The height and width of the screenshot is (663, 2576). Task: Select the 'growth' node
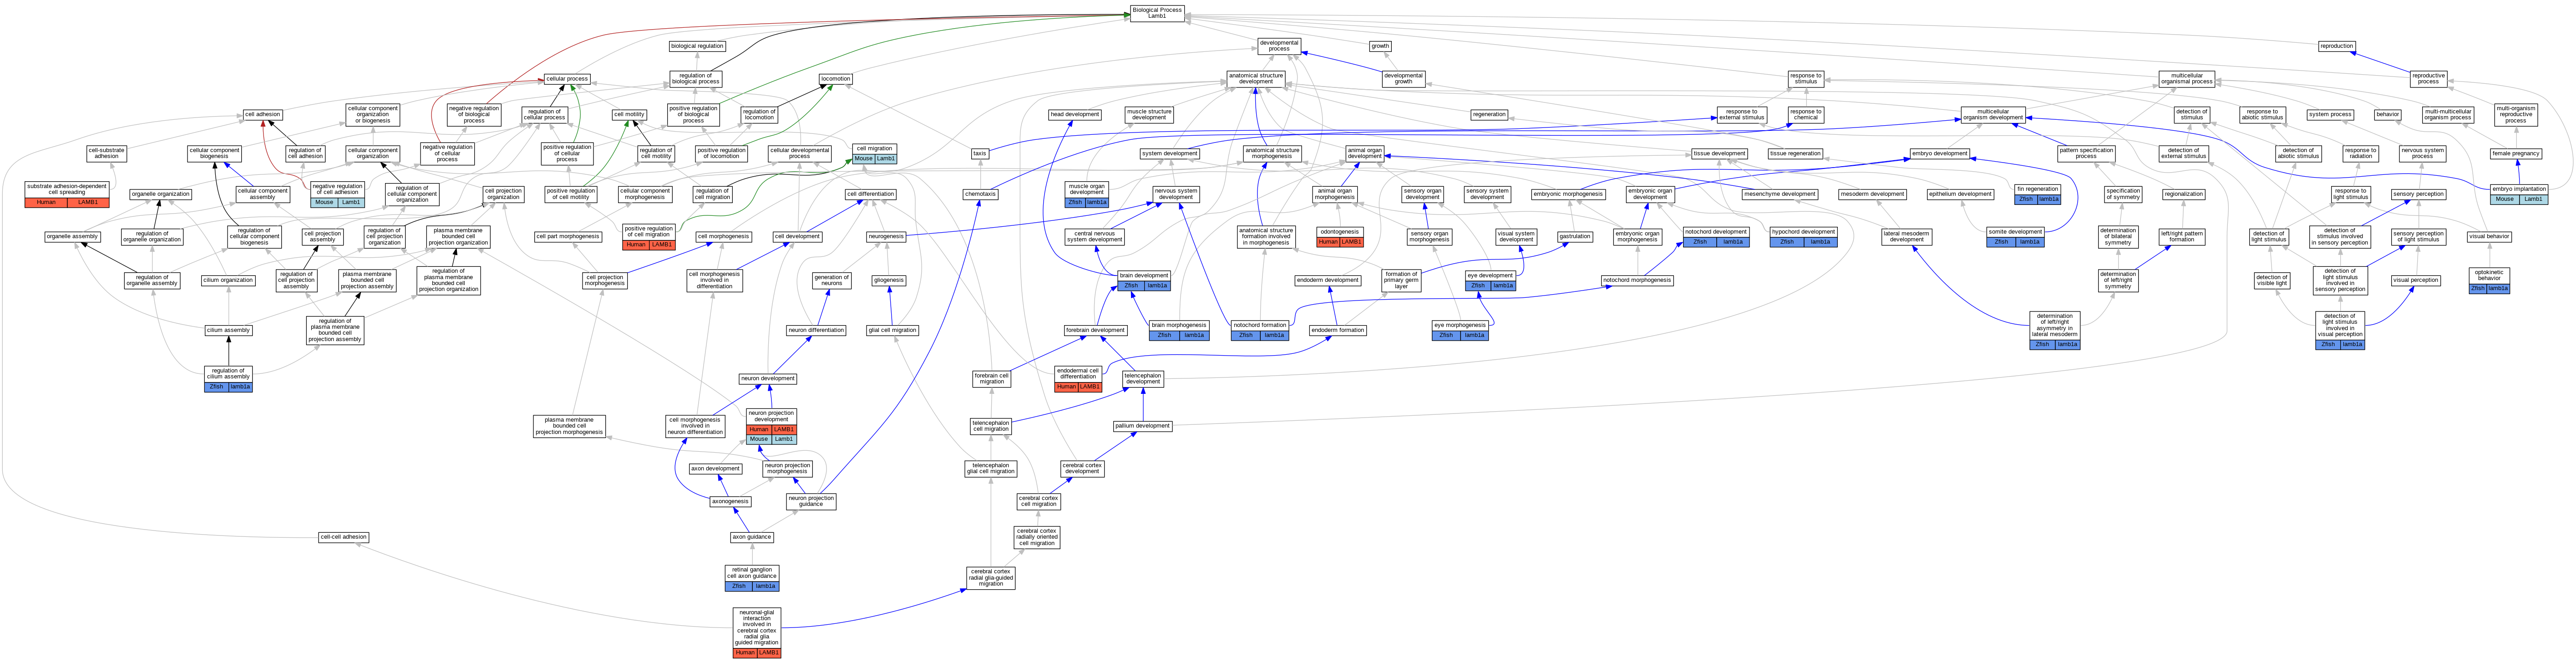(1380, 46)
